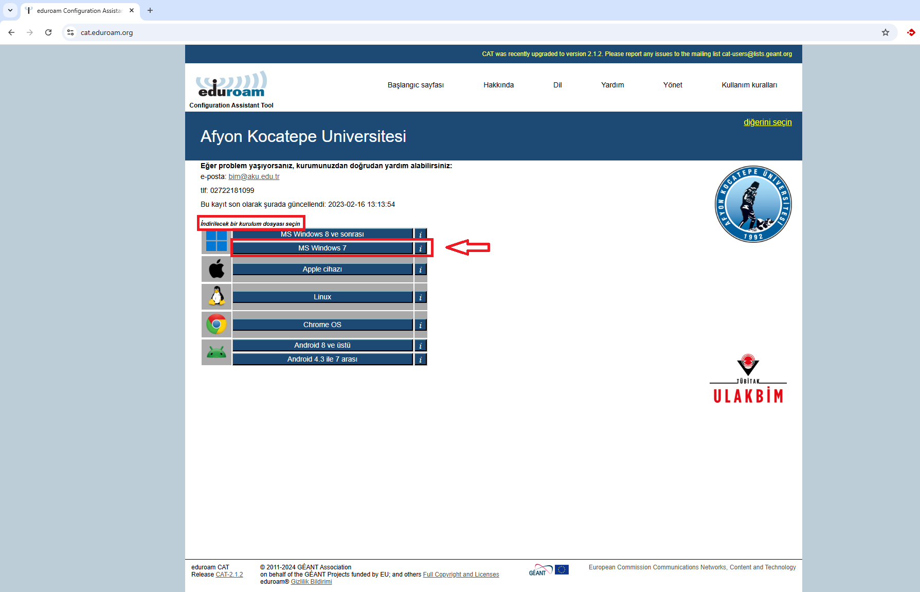The height and width of the screenshot is (592, 920).
Task: Download the Android 8 ve üstü installer
Action: tap(322, 346)
